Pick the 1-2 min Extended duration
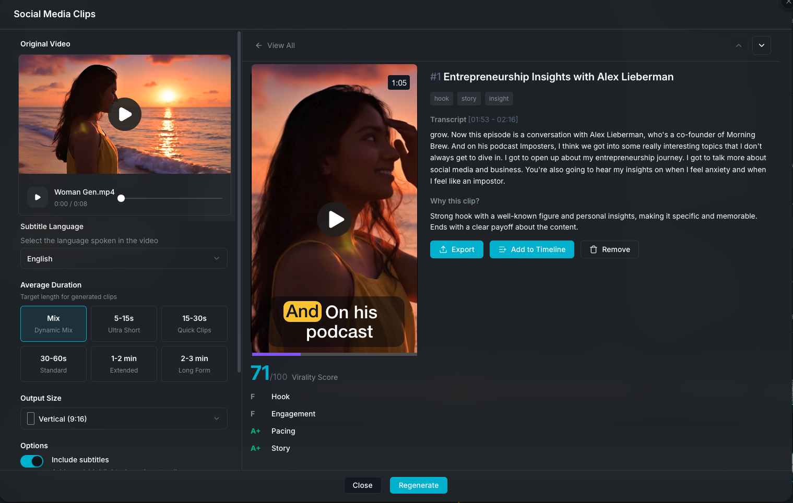Screen dimensions: 793x503 click(x=124, y=364)
